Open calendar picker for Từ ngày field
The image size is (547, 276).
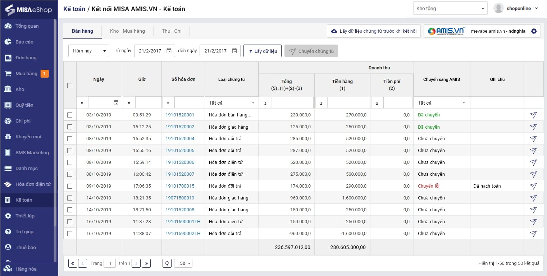click(169, 51)
